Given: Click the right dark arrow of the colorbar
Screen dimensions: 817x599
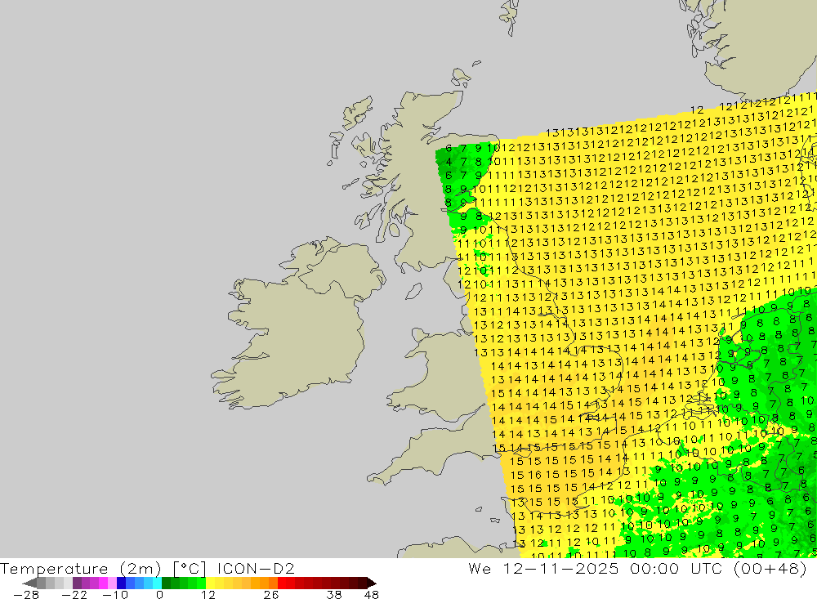Looking at the screenshot, I should tap(372, 583).
